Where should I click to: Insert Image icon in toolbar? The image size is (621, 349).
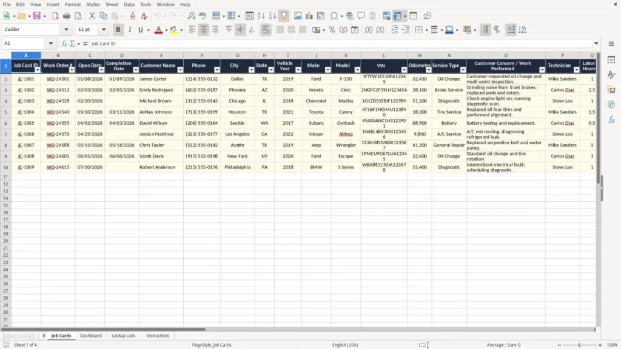(298, 16)
